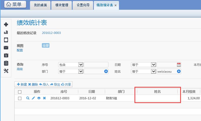Click the 操作 column header
Screen dimensions: 201x121
coord(37,92)
